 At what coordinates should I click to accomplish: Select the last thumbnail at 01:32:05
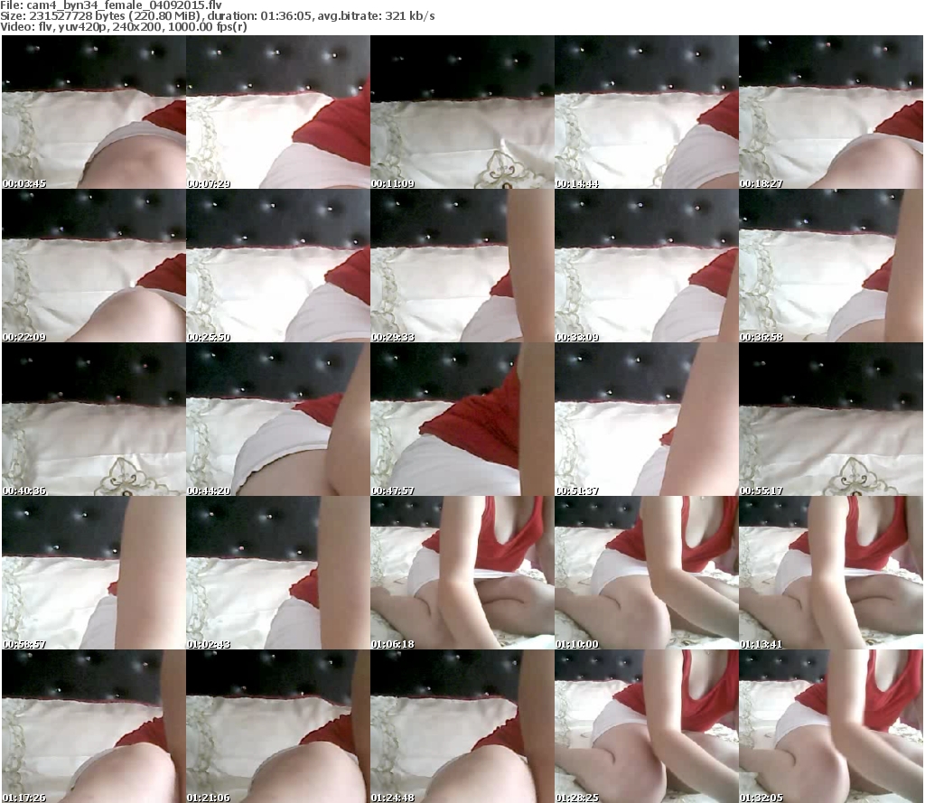[x=831, y=725]
